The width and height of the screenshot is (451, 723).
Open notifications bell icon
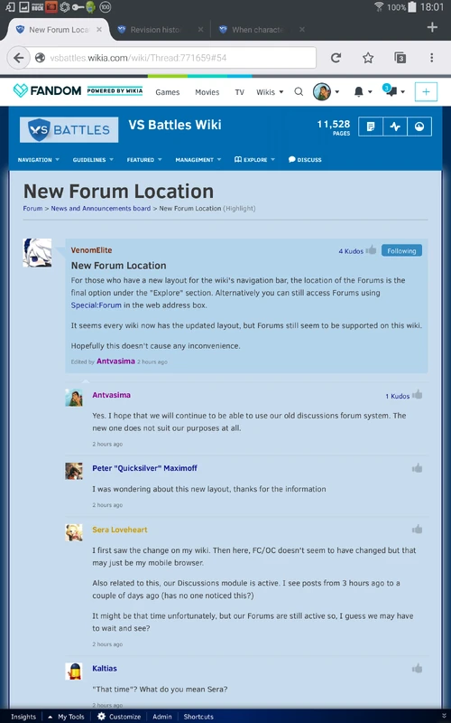click(x=358, y=92)
